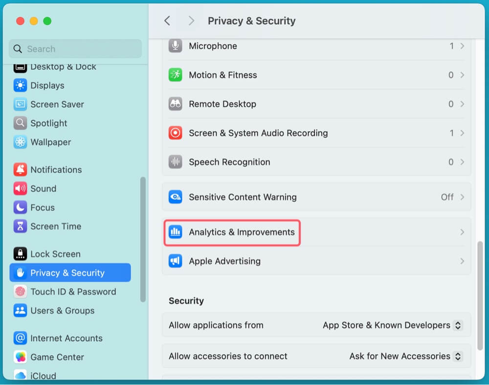Select Notifications in the sidebar
This screenshot has width=489, height=385.
point(56,170)
